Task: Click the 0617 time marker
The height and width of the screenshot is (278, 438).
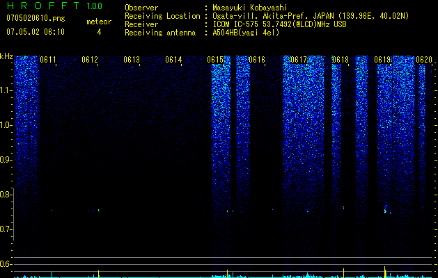Action: tap(299, 60)
